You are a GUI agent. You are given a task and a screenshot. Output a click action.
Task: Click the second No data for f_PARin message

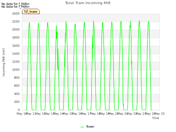(x=15, y=7)
